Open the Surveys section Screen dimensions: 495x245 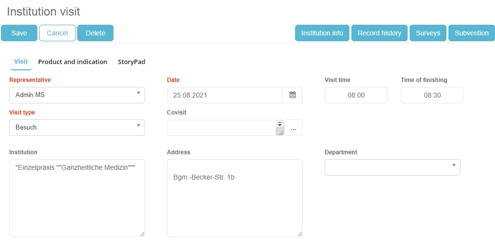[428, 33]
